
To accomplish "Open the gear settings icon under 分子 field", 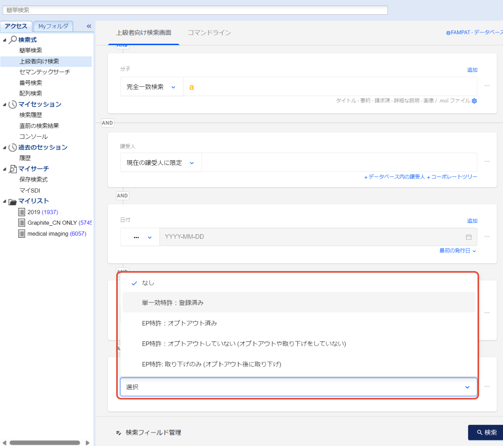I will [x=474, y=101].
